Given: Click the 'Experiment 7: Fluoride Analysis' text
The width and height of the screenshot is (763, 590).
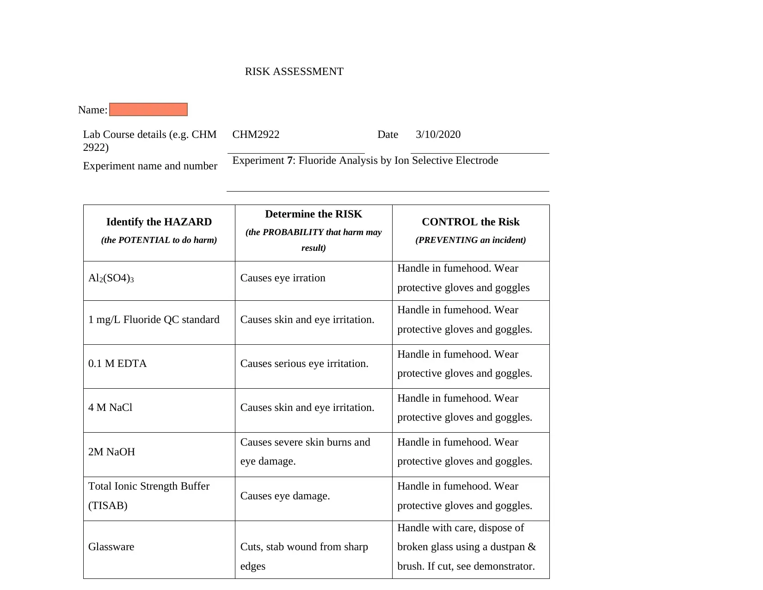Looking at the screenshot, I should tap(365, 161).
